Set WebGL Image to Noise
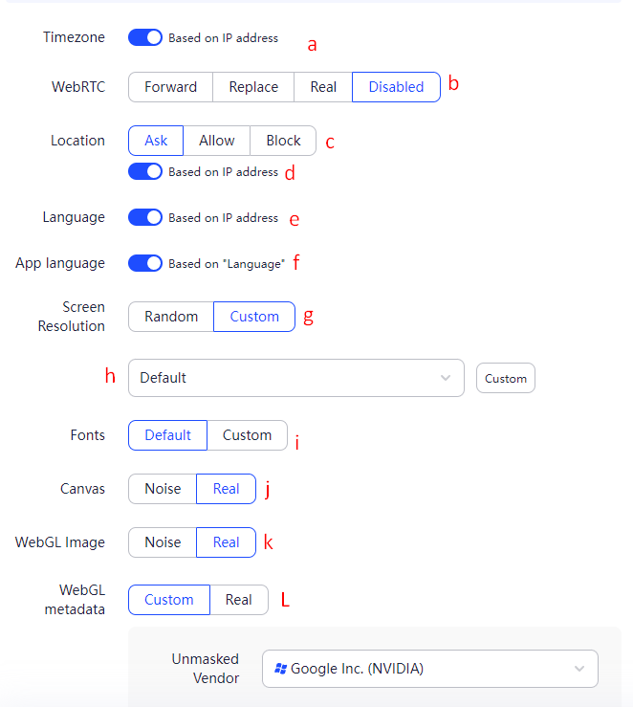 coord(163,542)
